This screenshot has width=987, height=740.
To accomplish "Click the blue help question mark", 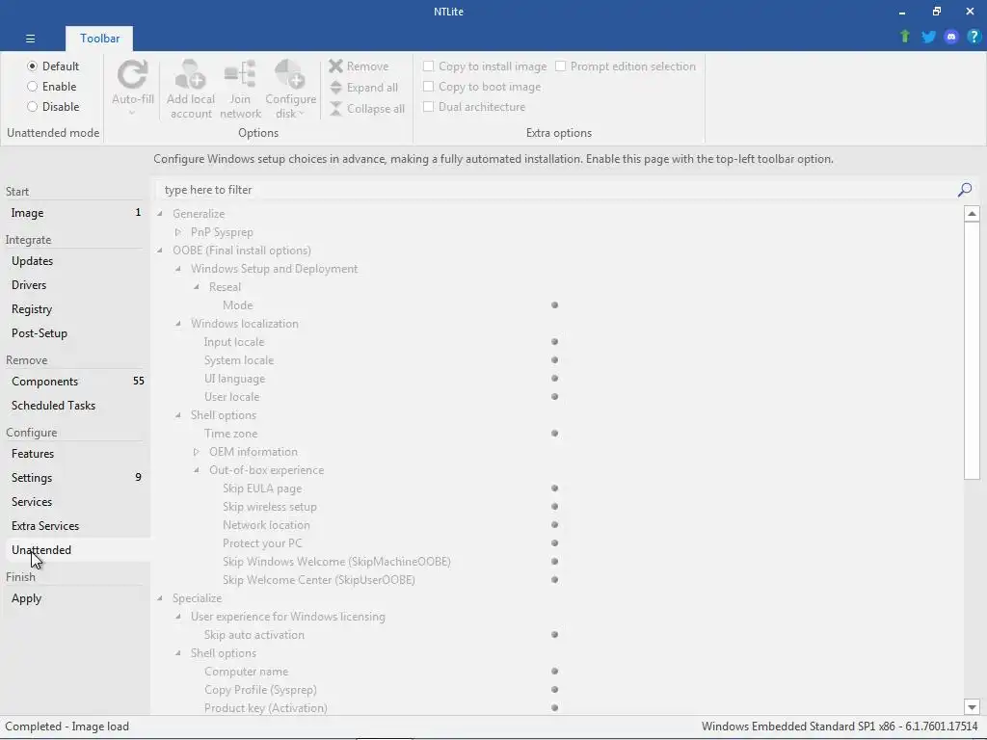I will [x=974, y=37].
